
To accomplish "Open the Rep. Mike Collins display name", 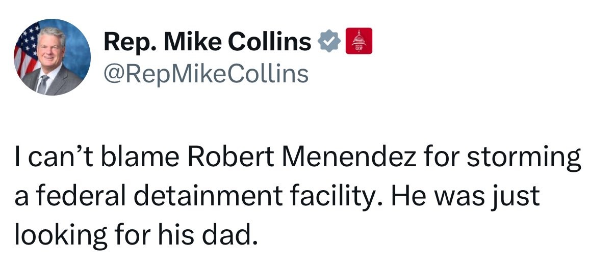I will [x=207, y=42].
